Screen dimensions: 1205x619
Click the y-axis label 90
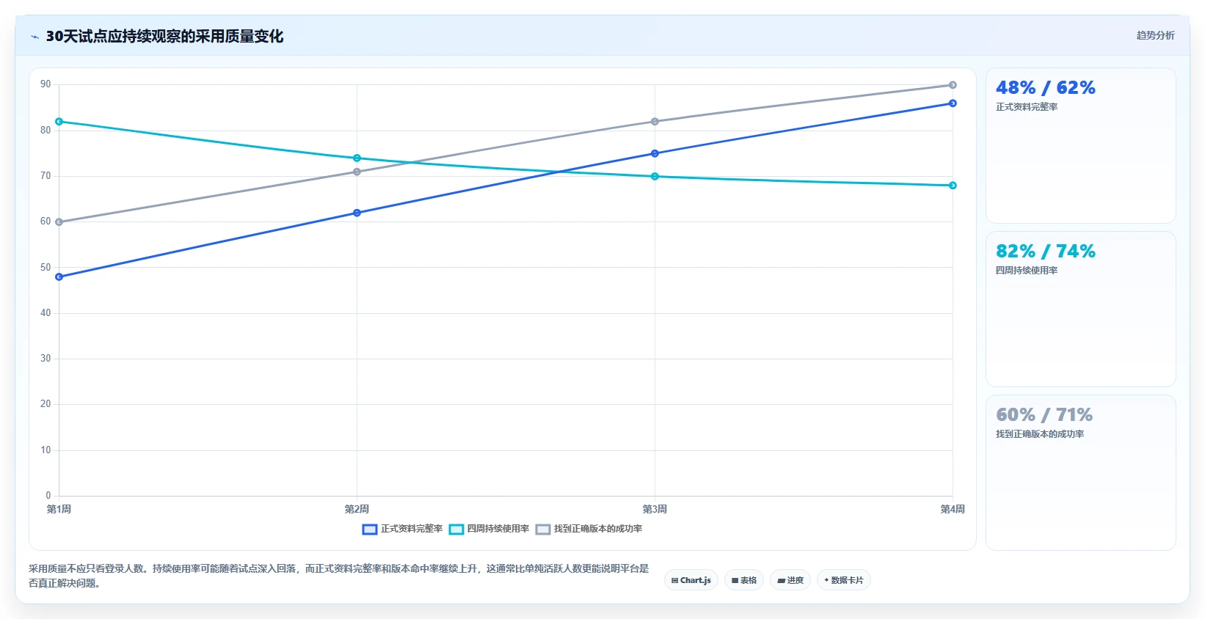pyautogui.click(x=45, y=84)
